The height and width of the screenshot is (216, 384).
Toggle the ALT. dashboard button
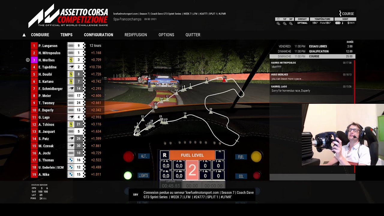(144, 156)
